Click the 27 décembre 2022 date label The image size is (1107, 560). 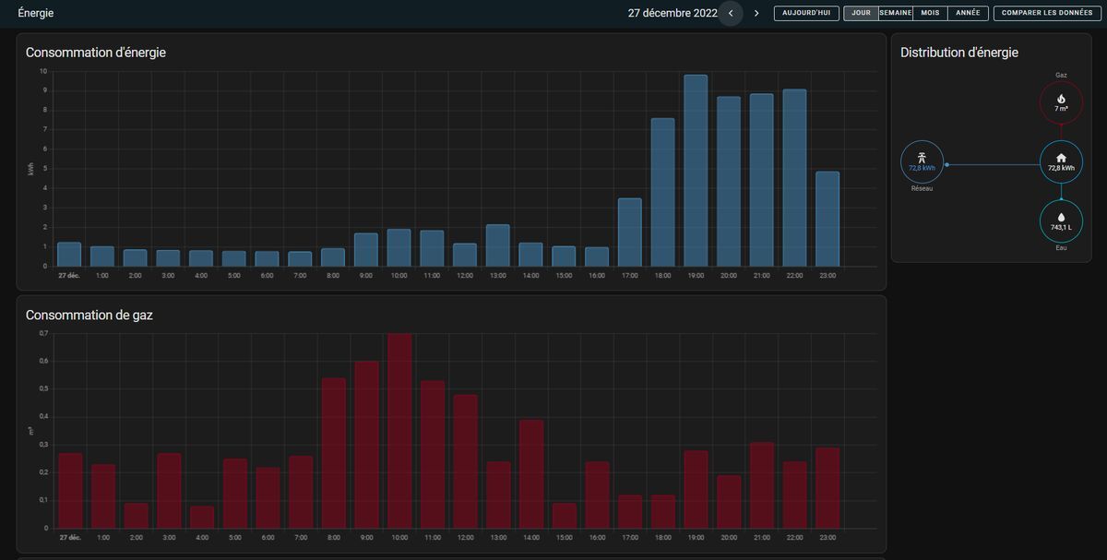click(673, 14)
